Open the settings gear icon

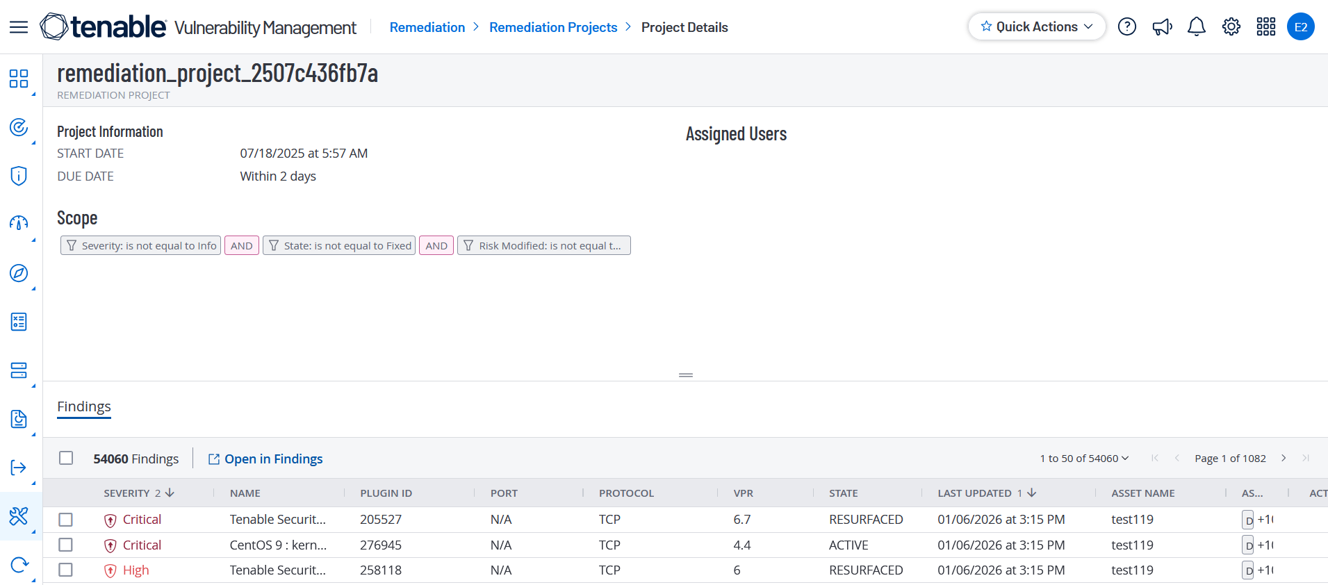tap(1231, 27)
